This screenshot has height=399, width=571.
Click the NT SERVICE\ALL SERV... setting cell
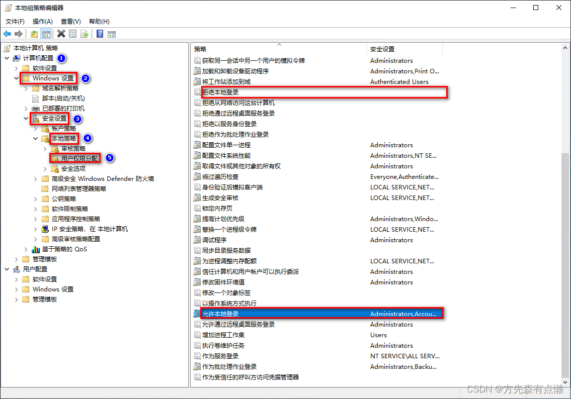click(405, 356)
